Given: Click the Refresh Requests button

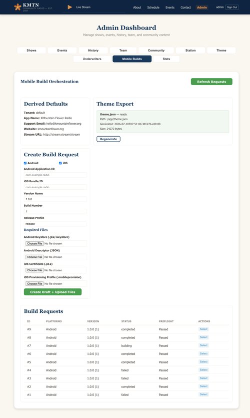Looking at the screenshot, I should coord(211,82).
